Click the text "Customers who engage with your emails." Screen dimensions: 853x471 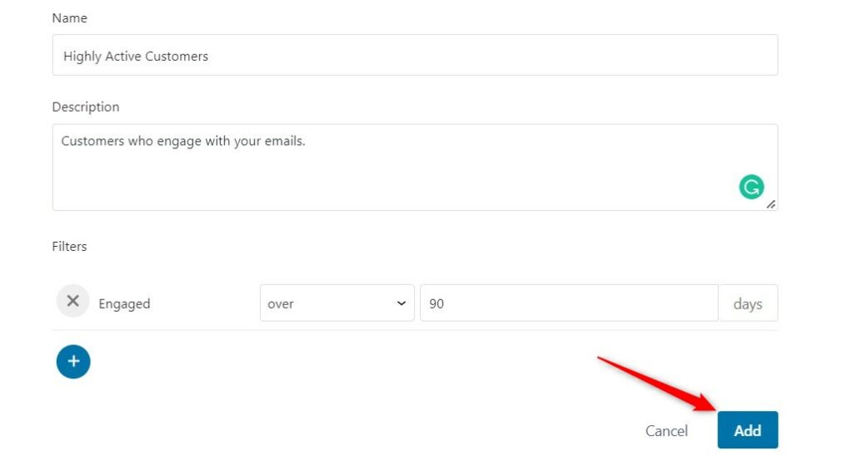pyautogui.click(x=183, y=141)
